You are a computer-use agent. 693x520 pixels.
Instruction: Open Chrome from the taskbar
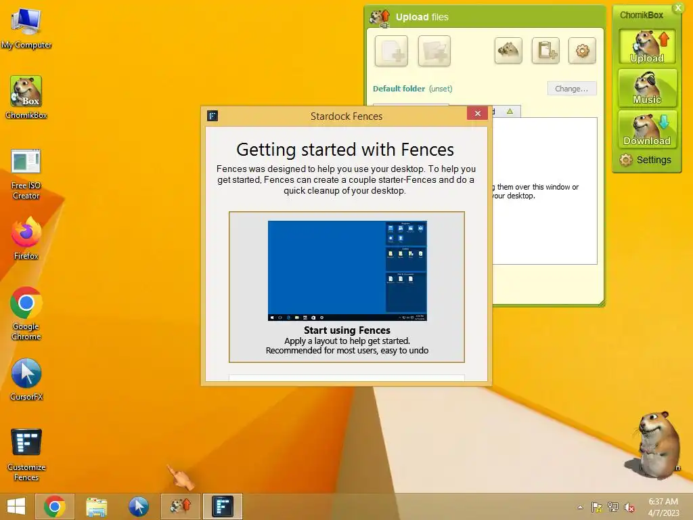coord(55,506)
